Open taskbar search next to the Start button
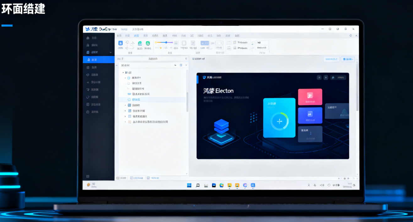The height and width of the screenshot is (222, 413). coord(198,185)
